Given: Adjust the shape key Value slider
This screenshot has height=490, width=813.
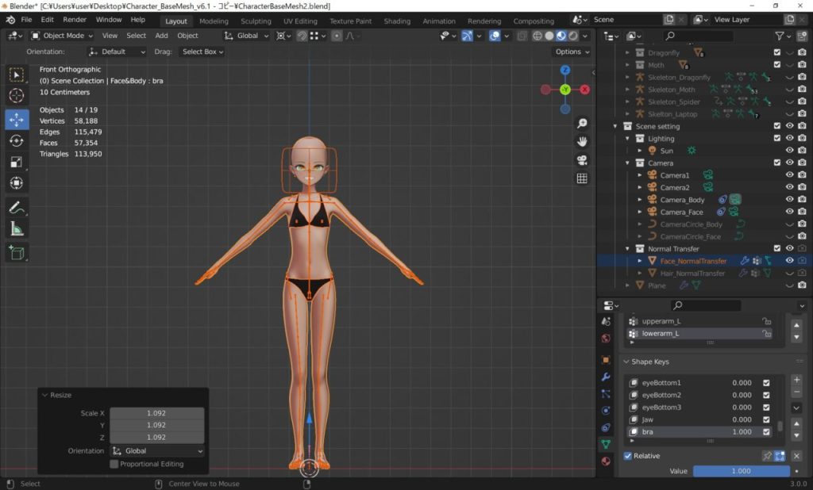Looking at the screenshot, I should pyautogui.click(x=740, y=471).
